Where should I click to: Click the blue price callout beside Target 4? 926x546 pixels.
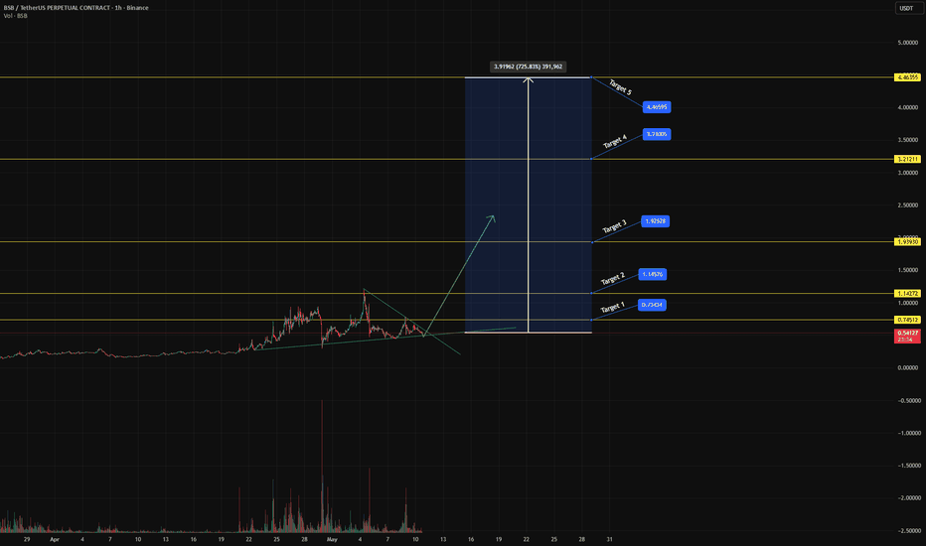[x=657, y=135]
